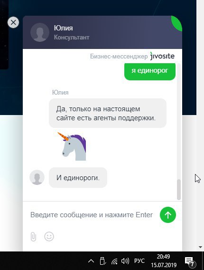Click the small avatar beside last message
The height and width of the screenshot is (270, 204).
click(x=37, y=177)
